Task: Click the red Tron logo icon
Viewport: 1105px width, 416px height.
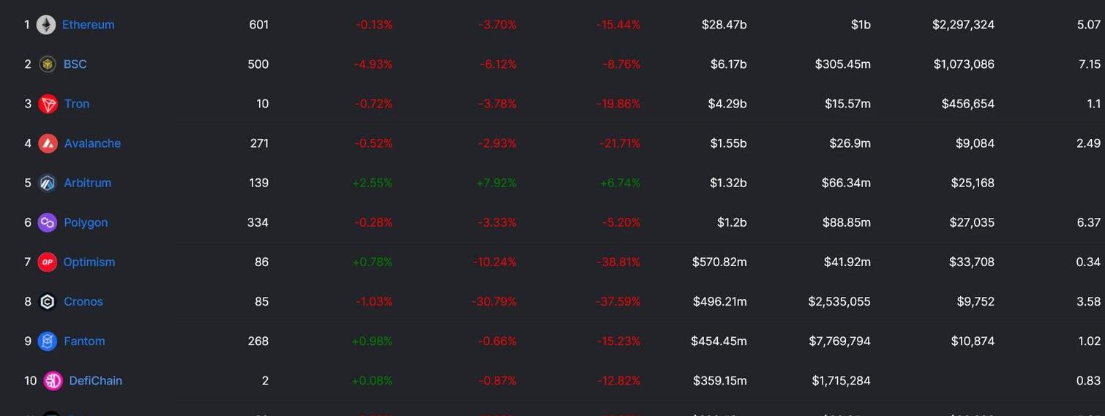Action: pyautogui.click(x=48, y=104)
